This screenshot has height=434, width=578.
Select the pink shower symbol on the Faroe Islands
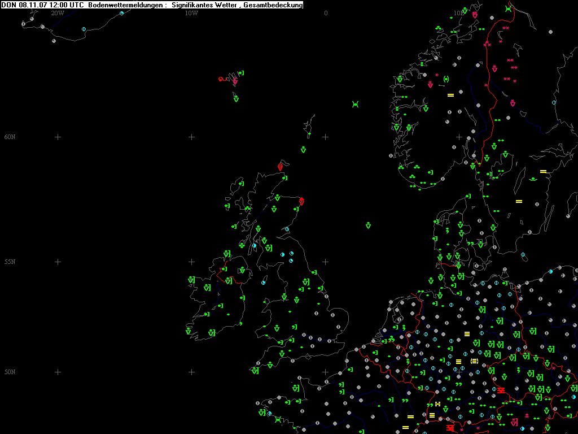pos(235,81)
